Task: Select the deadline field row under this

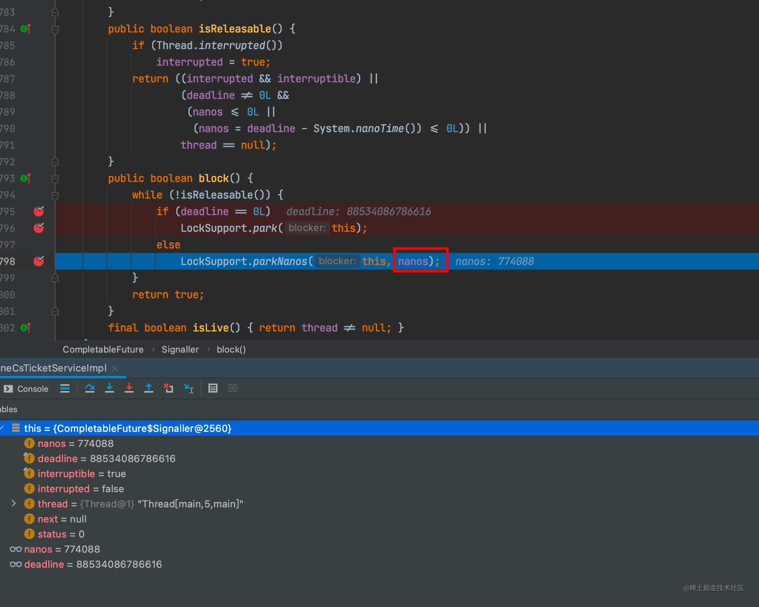Action: click(x=379, y=458)
